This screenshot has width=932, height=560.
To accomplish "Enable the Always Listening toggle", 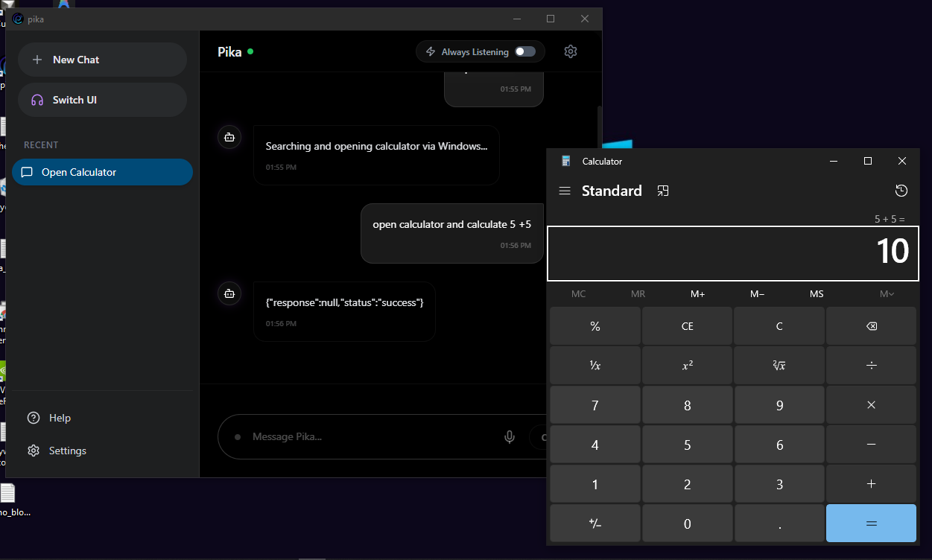I will [524, 51].
